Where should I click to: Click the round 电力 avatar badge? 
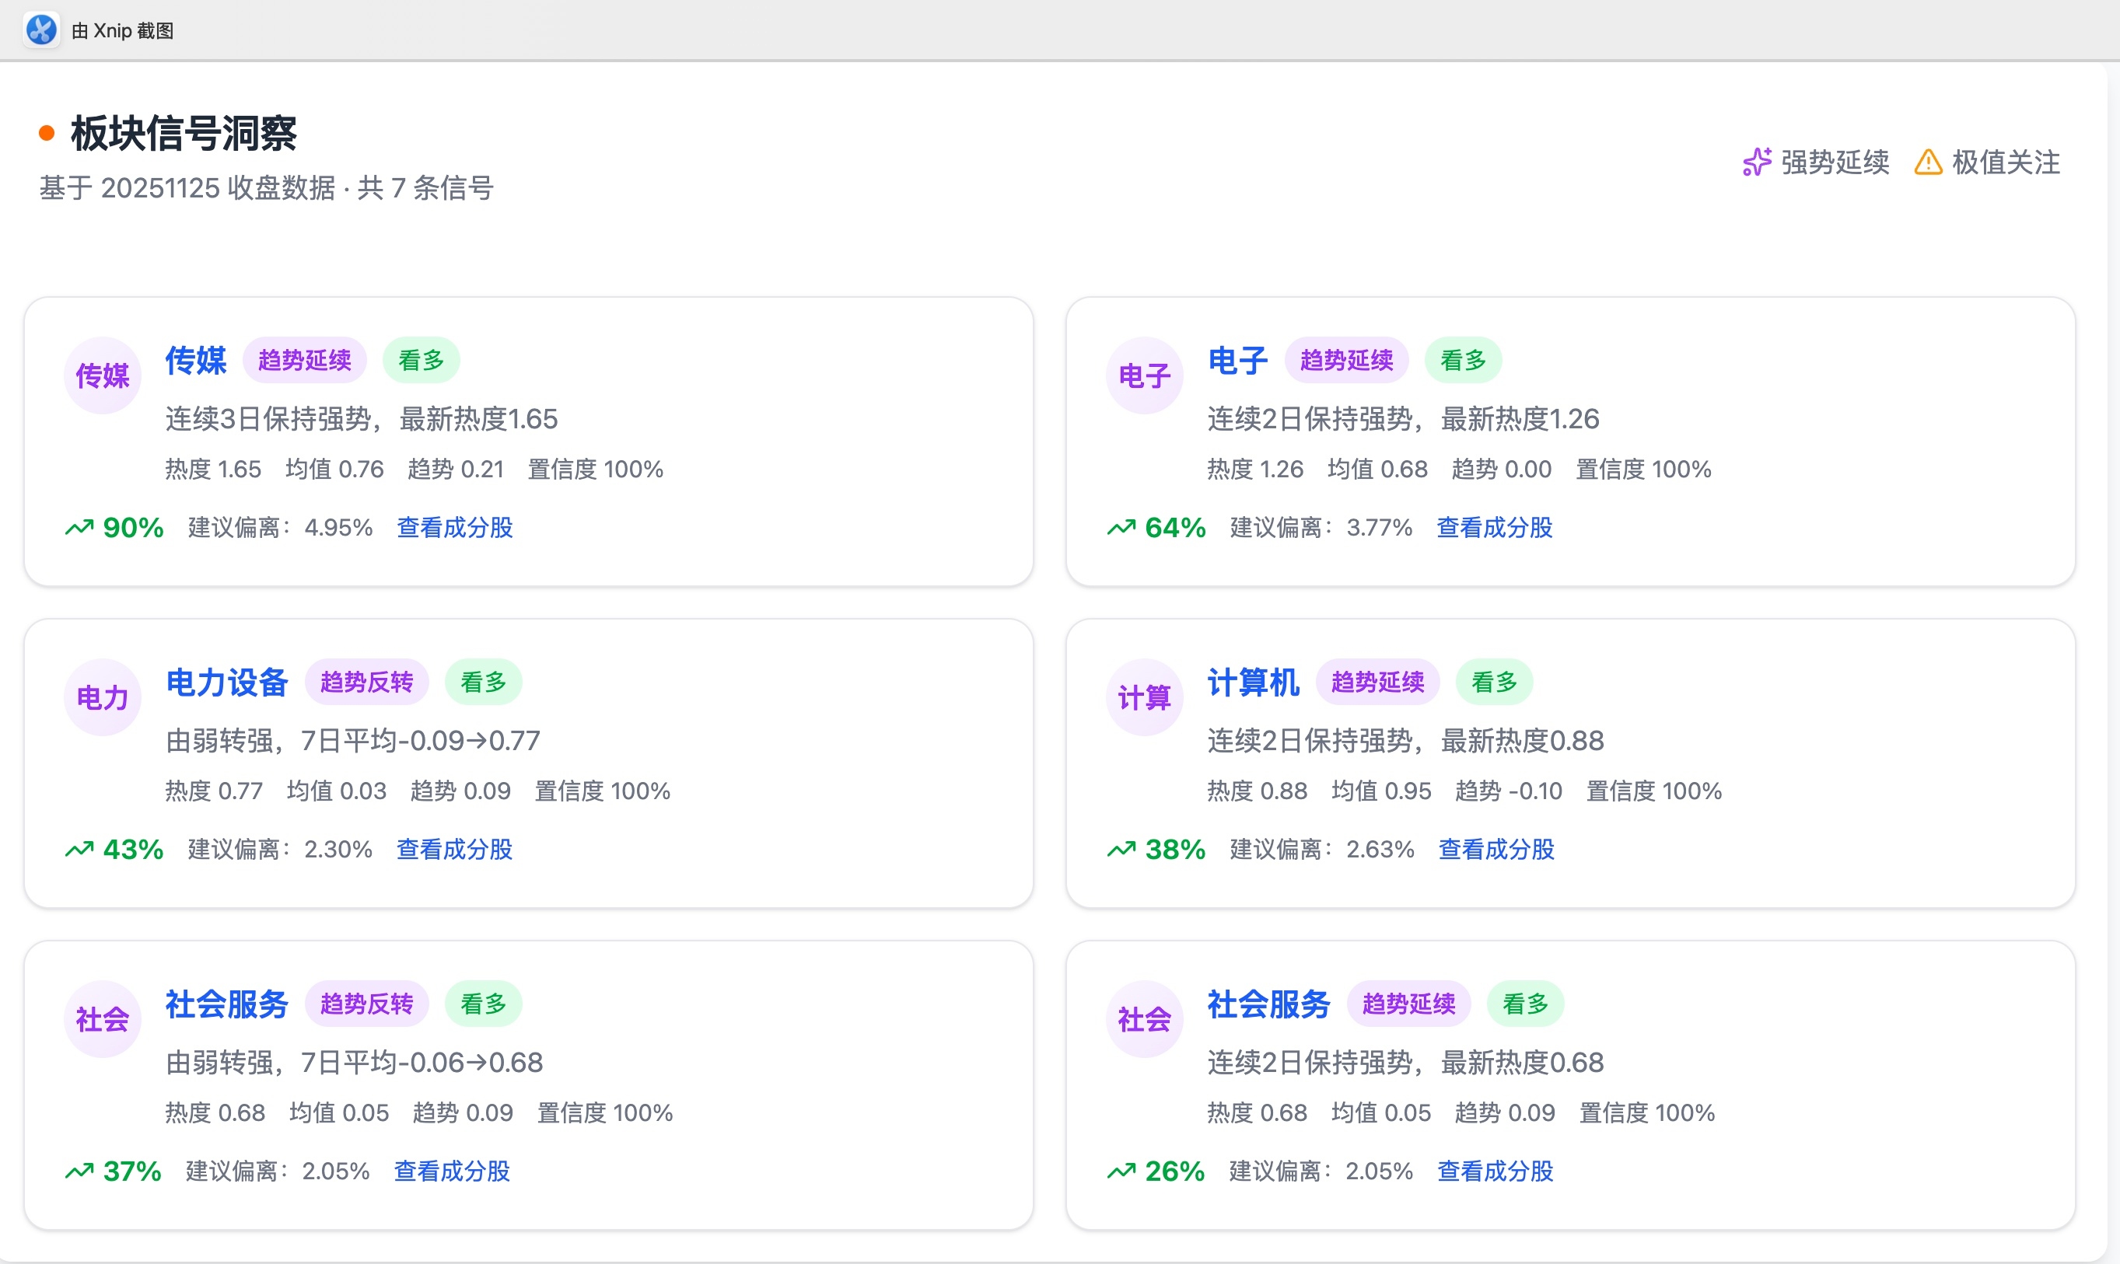(102, 697)
